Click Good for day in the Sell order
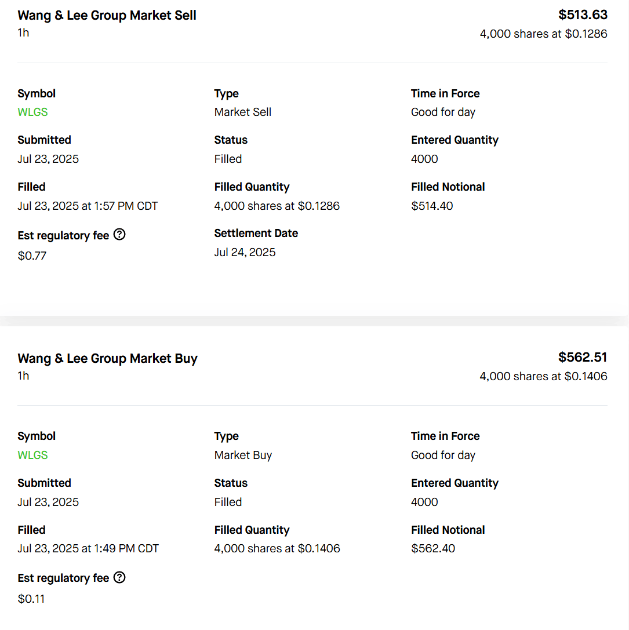 pos(443,112)
